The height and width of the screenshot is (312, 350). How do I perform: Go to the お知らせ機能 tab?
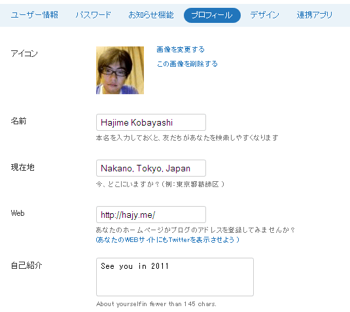pyautogui.click(x=151, y=15)
